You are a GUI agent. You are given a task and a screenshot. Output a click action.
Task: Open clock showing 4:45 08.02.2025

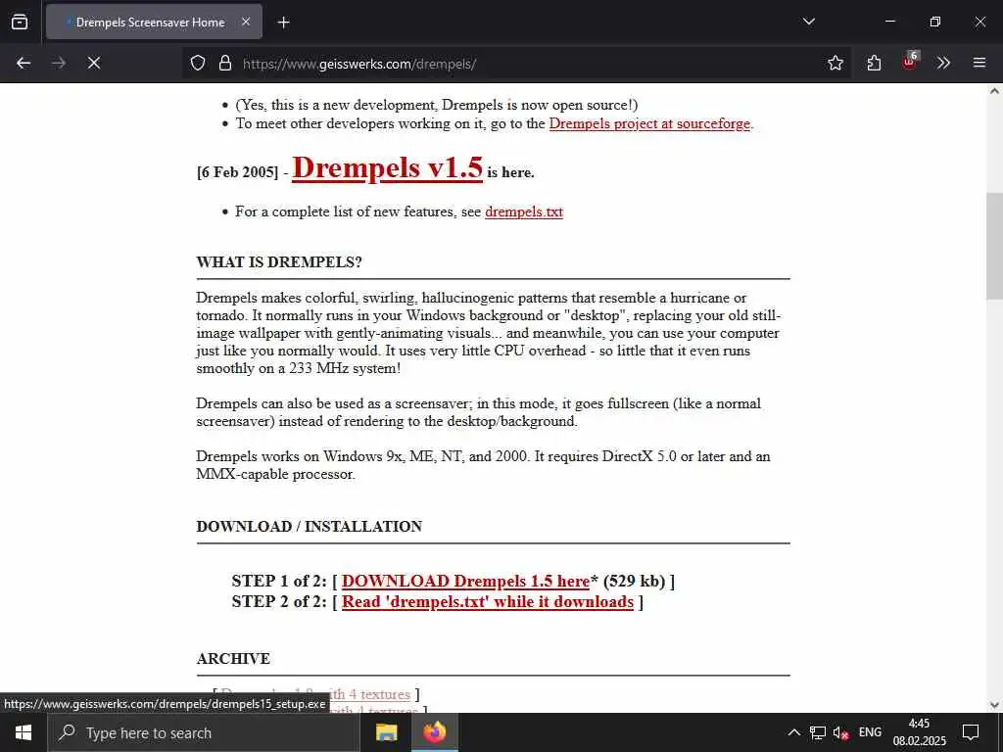[x=919, y=732]
